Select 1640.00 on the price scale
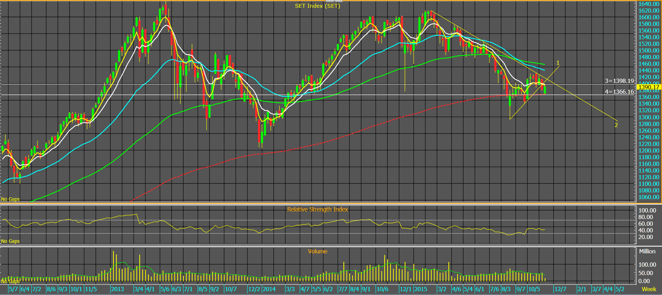662x295 pixels. tap(649, 4)
